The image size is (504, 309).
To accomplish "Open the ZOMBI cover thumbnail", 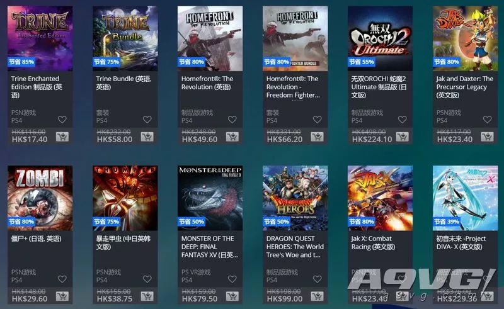I will [x=40, y=198].
